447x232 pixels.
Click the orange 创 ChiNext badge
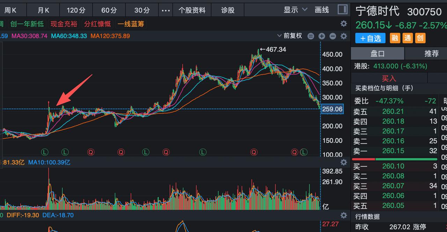point(420,38)
